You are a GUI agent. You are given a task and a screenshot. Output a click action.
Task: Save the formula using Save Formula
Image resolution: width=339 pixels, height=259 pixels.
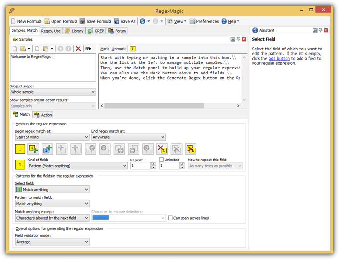(95, 21)
